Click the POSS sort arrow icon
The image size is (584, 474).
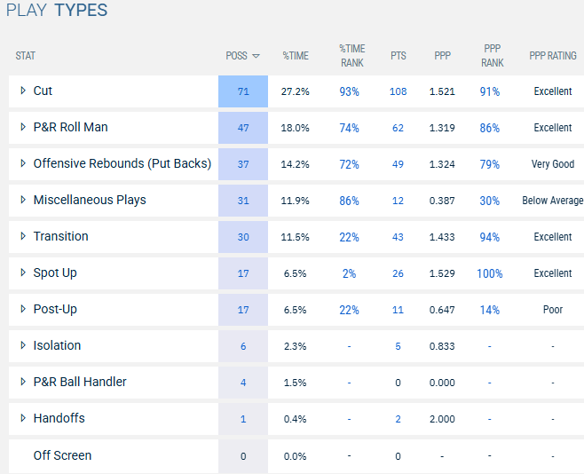pyautogui.click(x=256, y=56)
